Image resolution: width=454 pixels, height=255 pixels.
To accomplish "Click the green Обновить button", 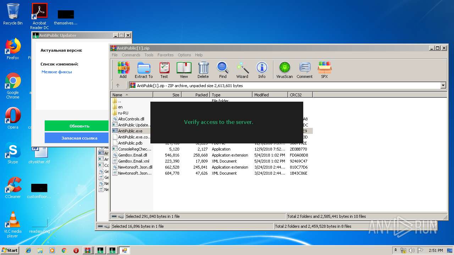I will point(77,126).
